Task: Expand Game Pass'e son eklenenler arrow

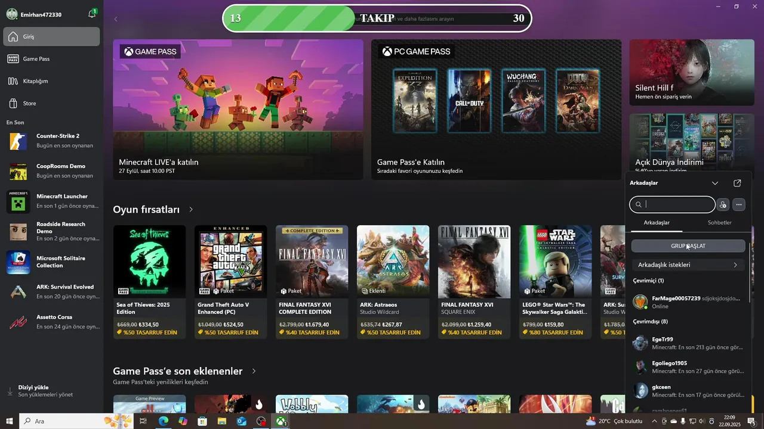Action: coord(254,371)
